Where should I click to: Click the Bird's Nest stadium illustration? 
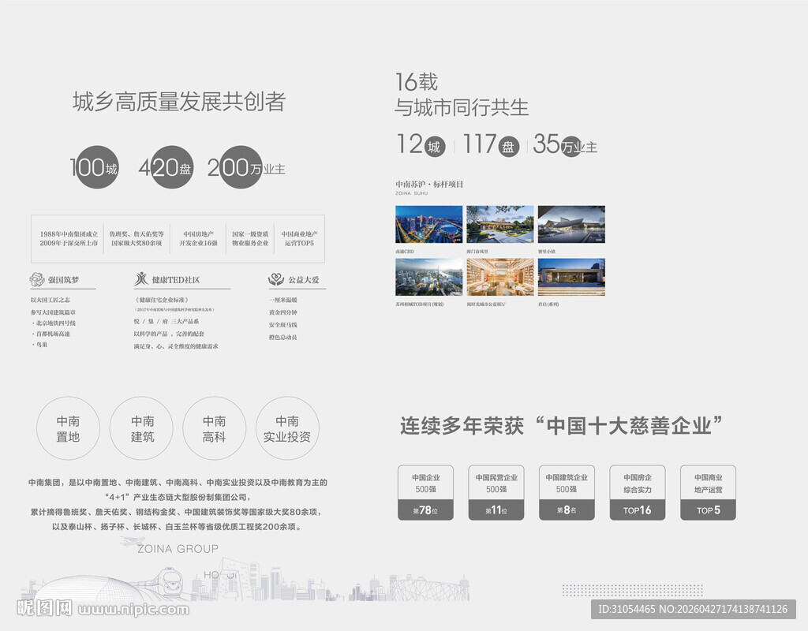coord(428,590)
